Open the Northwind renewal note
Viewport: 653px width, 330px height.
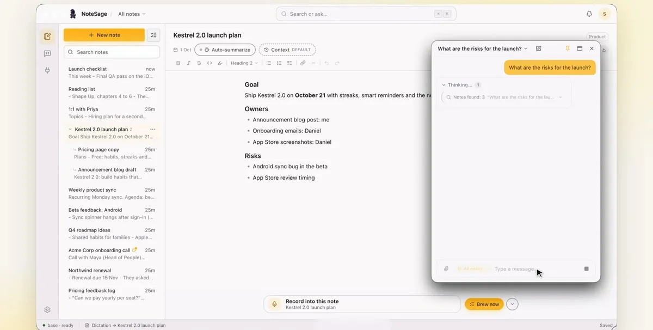click(112, 274)
